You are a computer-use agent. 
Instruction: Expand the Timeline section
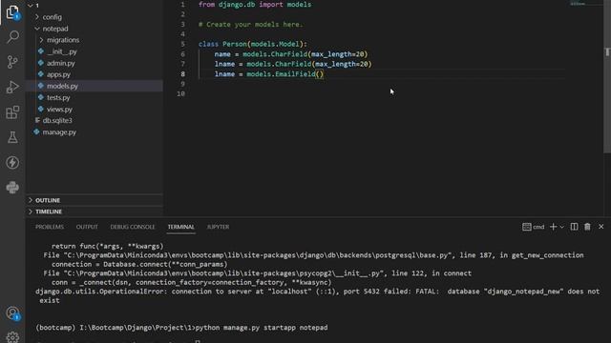tap(95, 212)
